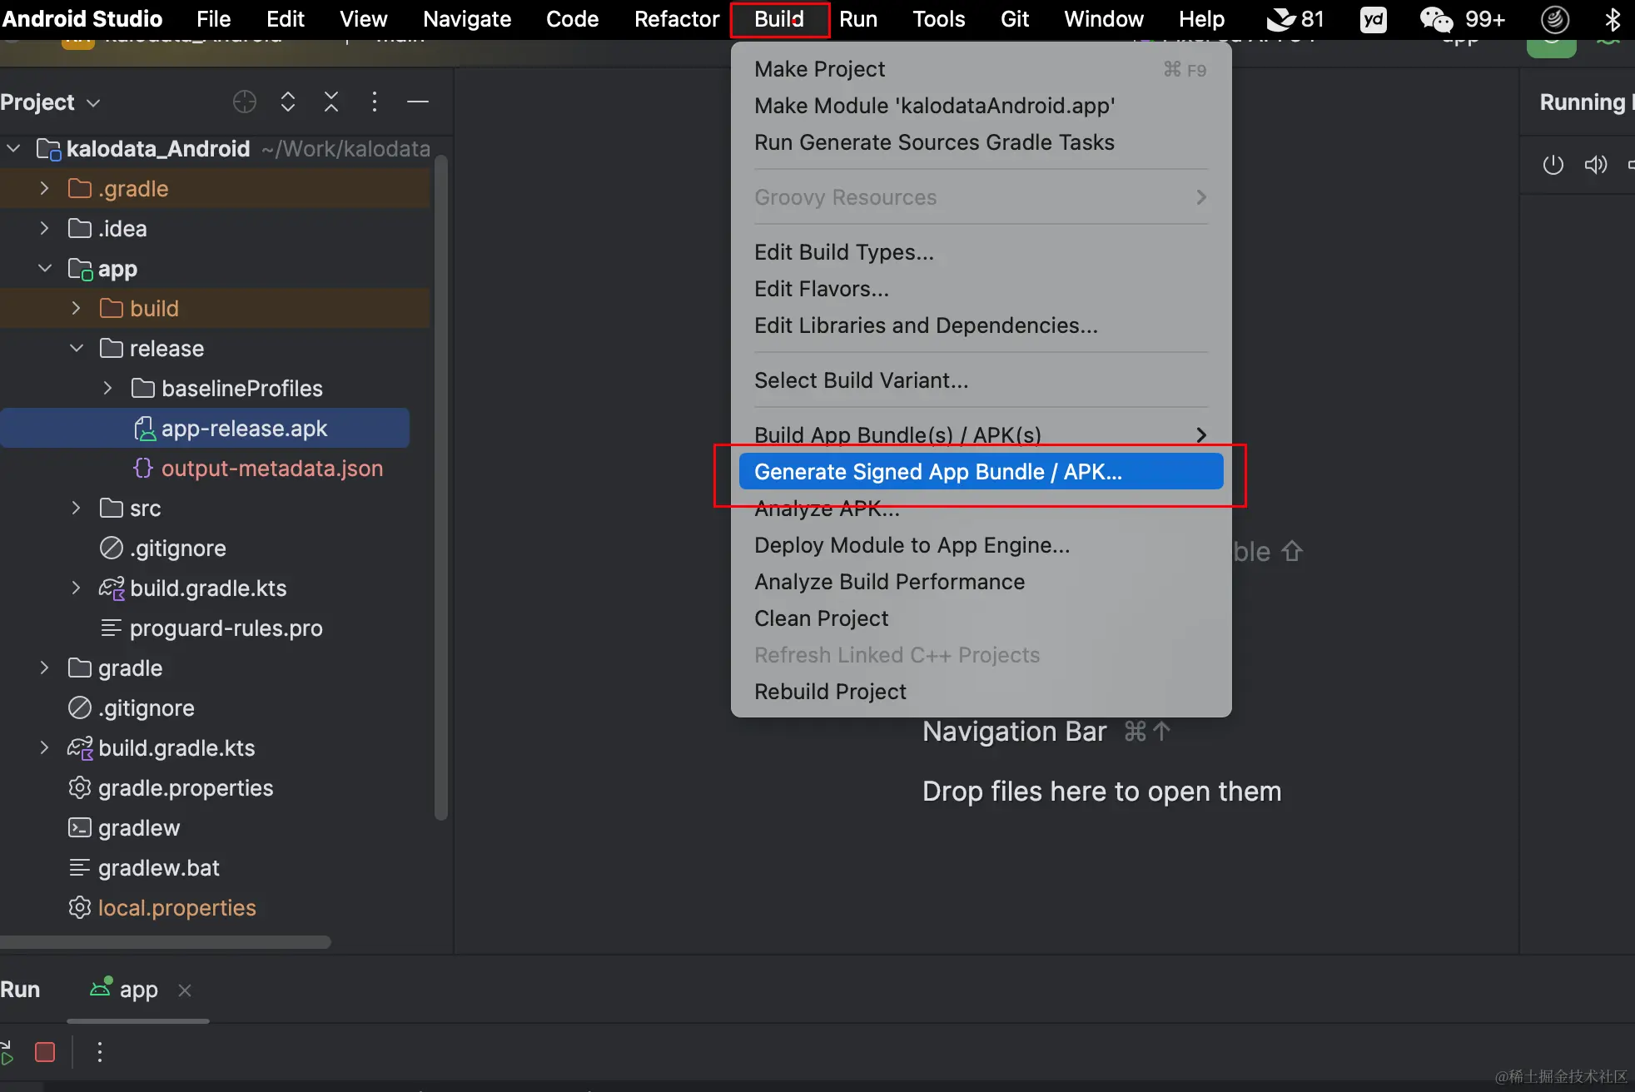The image size is (1635, 1092).
Task: Expand the baselineProfiles folder
Action: pos(108,389)
